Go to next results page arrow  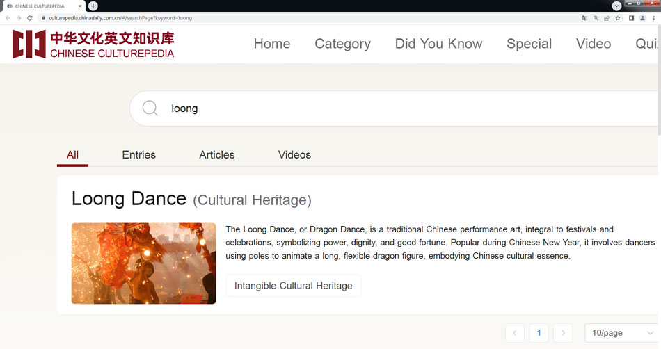pos(563,333)
